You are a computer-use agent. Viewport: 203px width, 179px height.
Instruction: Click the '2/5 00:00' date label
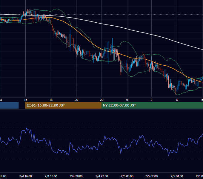(127, 176)
